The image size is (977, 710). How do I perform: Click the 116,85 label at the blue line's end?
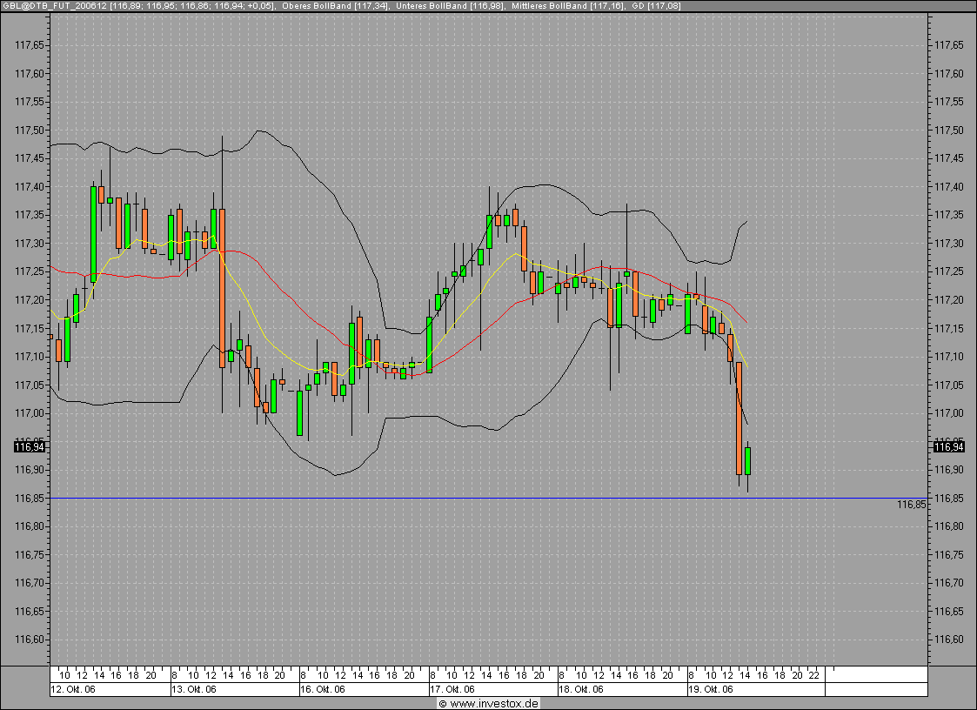[912, 505]
